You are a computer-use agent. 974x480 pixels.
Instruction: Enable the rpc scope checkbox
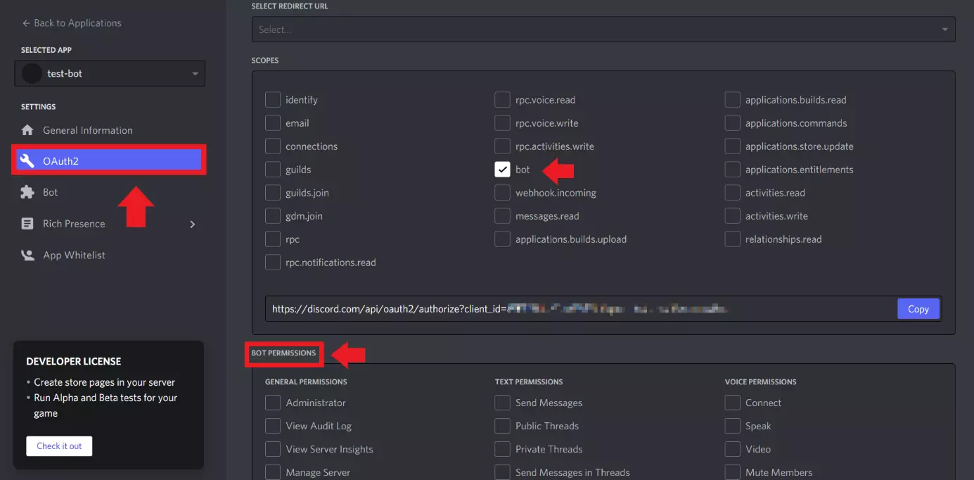[x=273, y=239]
